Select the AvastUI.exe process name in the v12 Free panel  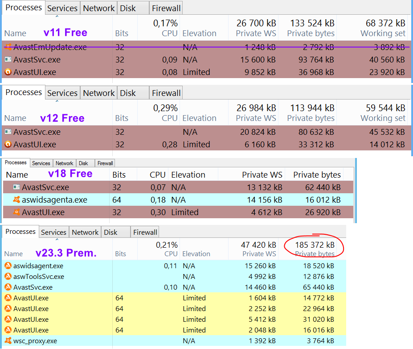pos(35,144)
